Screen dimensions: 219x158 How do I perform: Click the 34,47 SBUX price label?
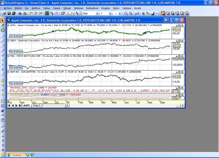click(177, 46)
